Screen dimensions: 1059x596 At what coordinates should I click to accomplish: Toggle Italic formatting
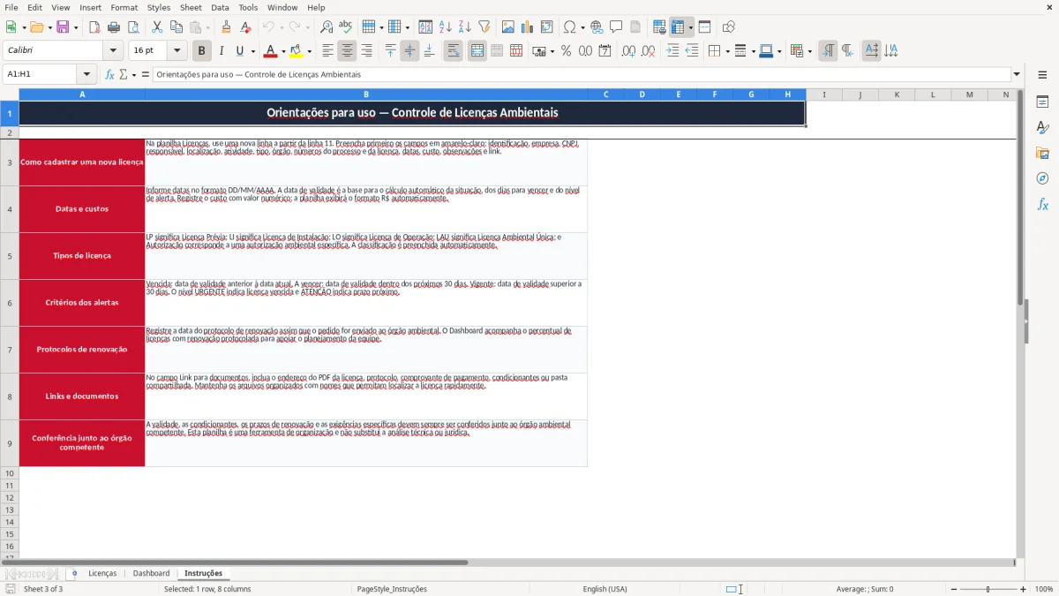222,51
